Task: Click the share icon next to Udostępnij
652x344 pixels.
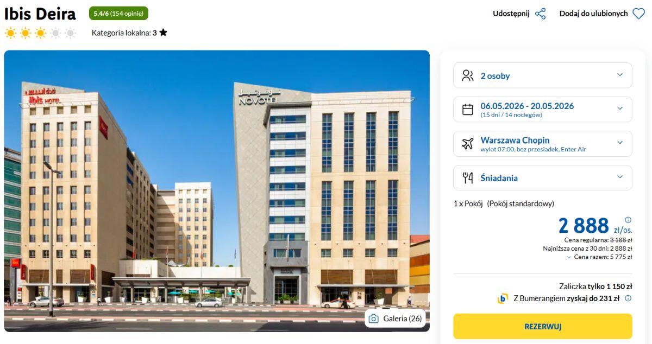Action: point(540,14)
